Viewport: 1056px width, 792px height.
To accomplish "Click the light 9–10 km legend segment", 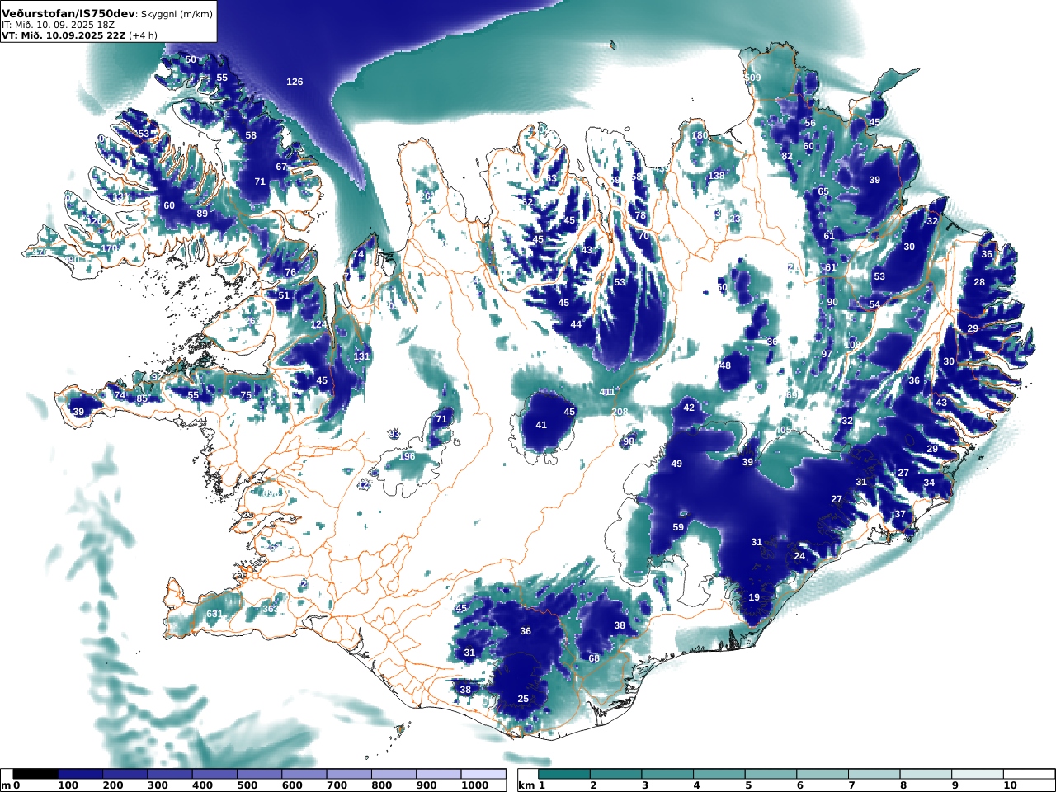I will (x=977, y=774).
